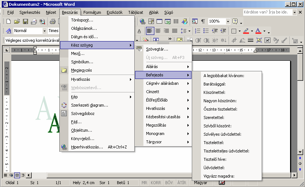Click Tables and Borders toolbar icon
The height and width of the screenshot is (187, 305).
click(x=151, y=21)
